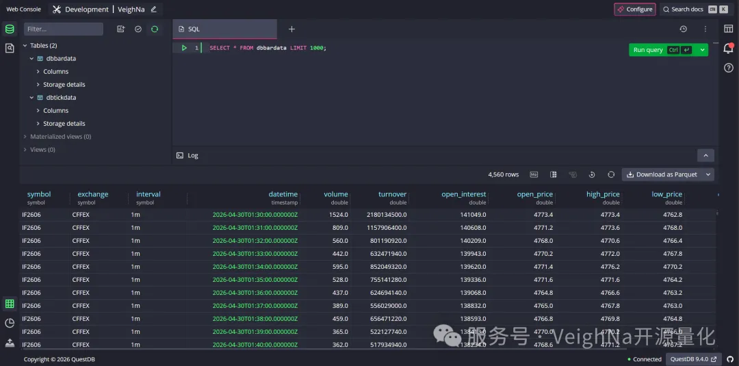This screenshot has width=739, height=366.
Task: Expand Columns under dbtickdata
Action: point(38,111)
